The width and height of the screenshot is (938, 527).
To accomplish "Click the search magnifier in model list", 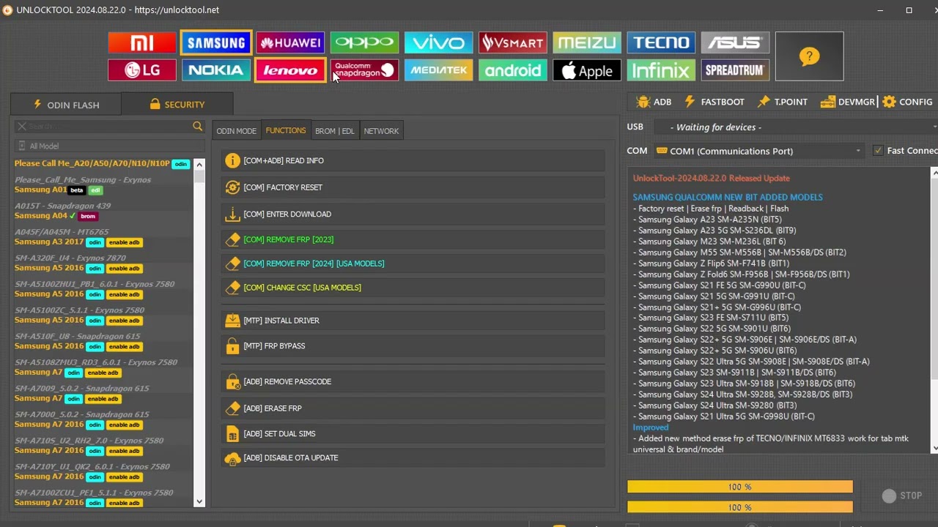I will pyautogui.click(x=197, y=127).
